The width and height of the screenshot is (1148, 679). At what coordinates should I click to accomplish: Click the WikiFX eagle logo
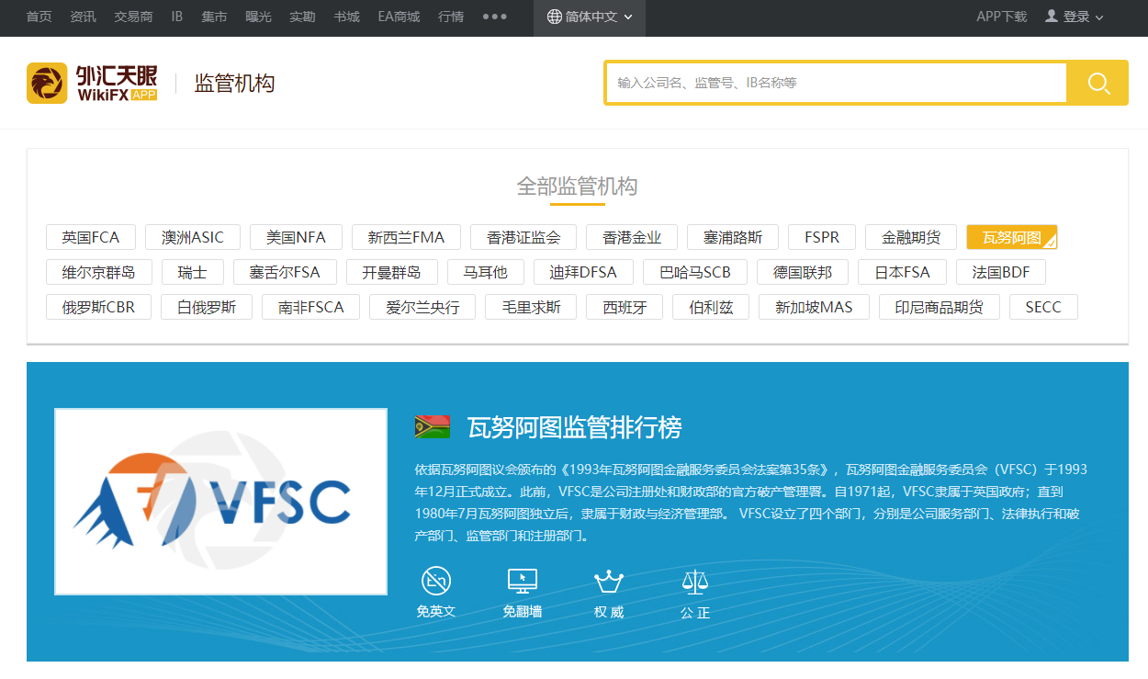click(48, 81)
